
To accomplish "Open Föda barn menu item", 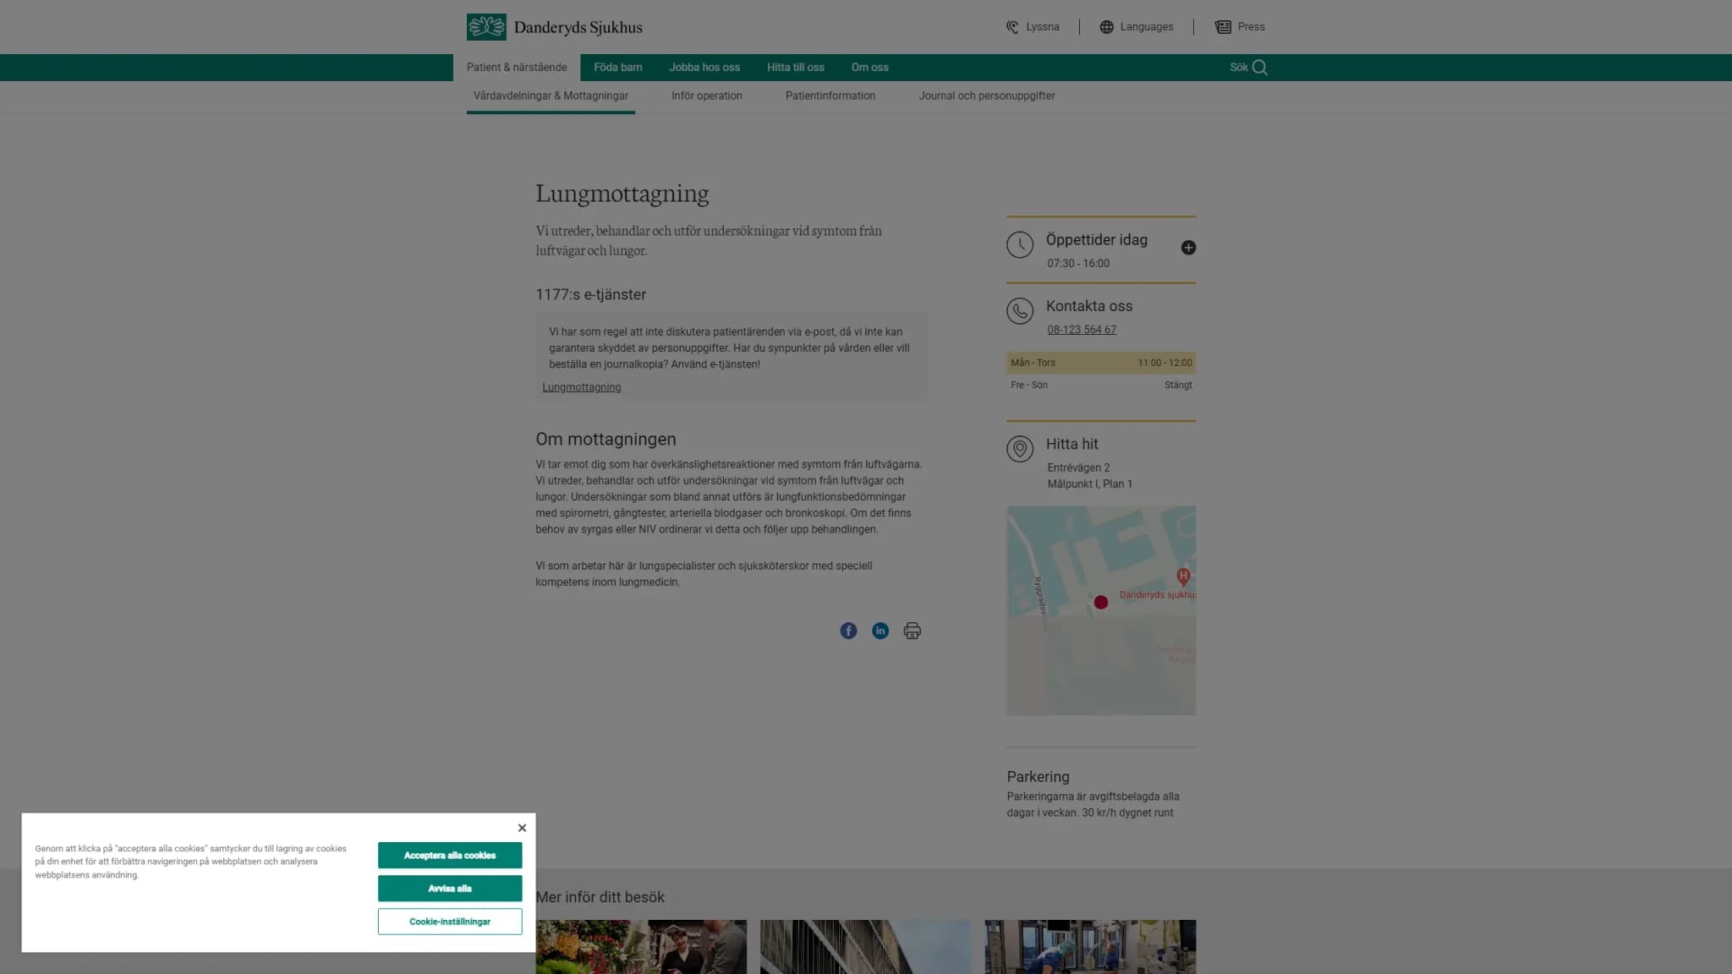I will coord(618,68).
